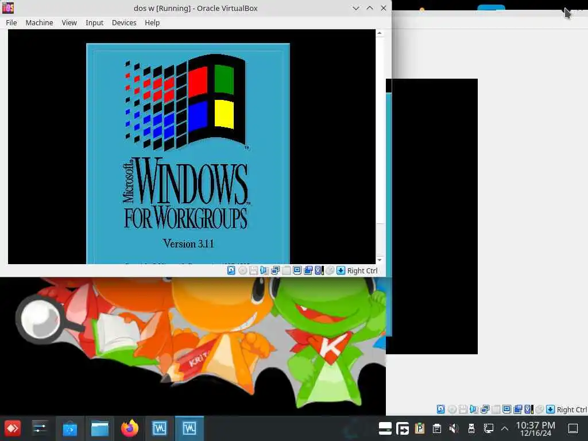The width and height of the screenshot is (588, 441).
Task: Click the audio speaker icon in the background VM status bar
Action: coord(474,409)
